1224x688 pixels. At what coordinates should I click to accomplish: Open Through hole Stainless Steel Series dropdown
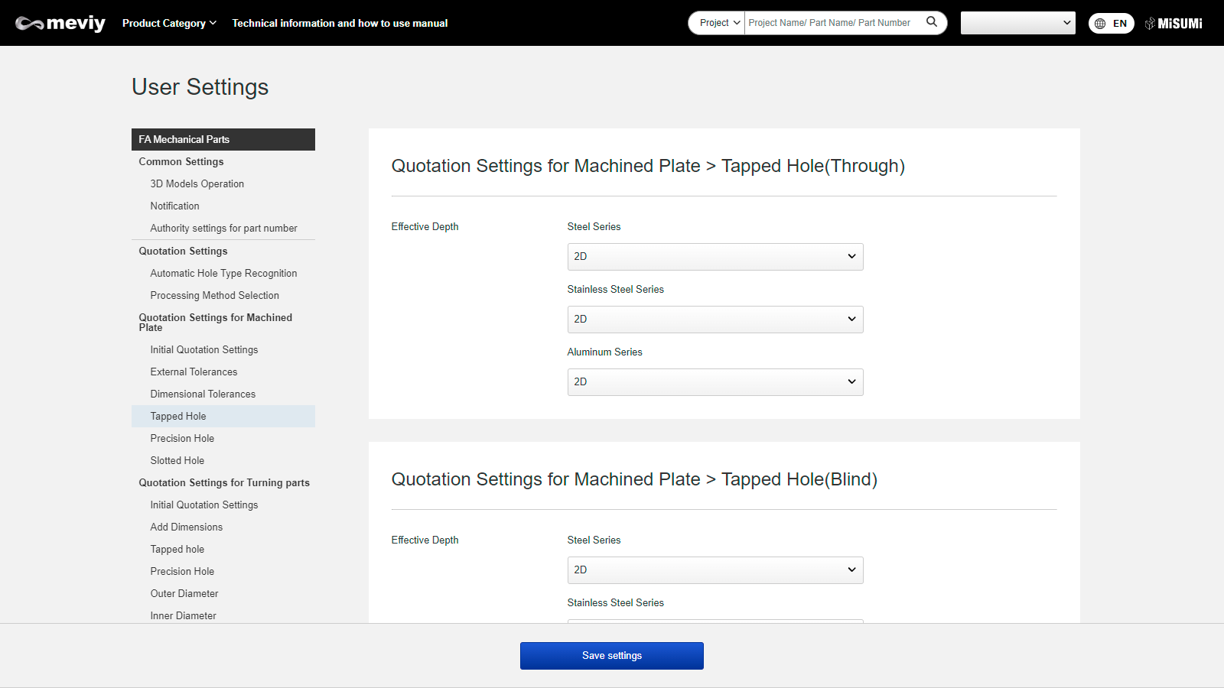tap(715, 320)
